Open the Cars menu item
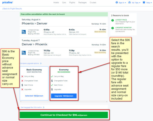 pos(64,3)
